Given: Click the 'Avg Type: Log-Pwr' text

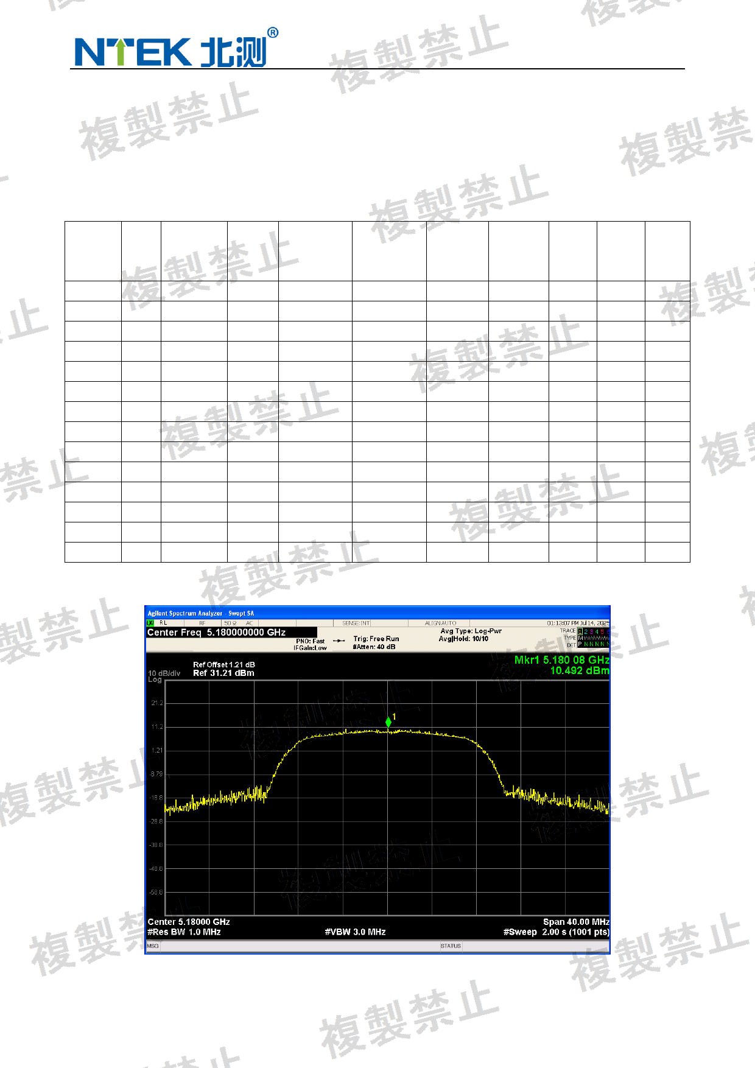Looking at the screenshot, I should click(471, 631).
